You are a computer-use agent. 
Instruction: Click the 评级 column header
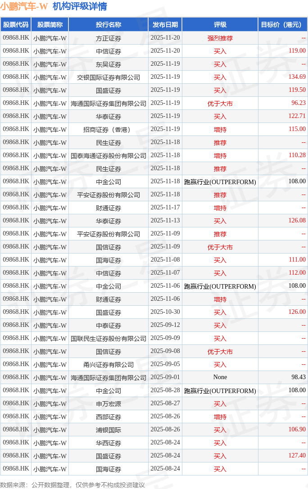point(220,25)
